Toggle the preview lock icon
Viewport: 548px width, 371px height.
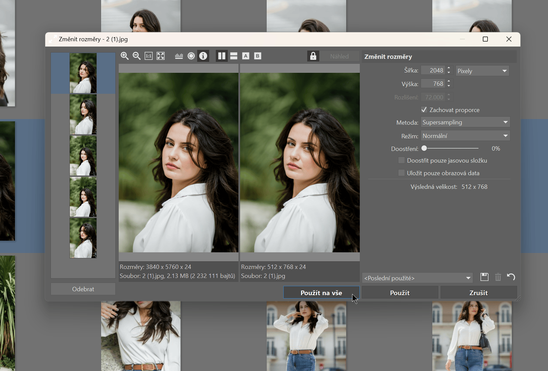click(313, 56)
